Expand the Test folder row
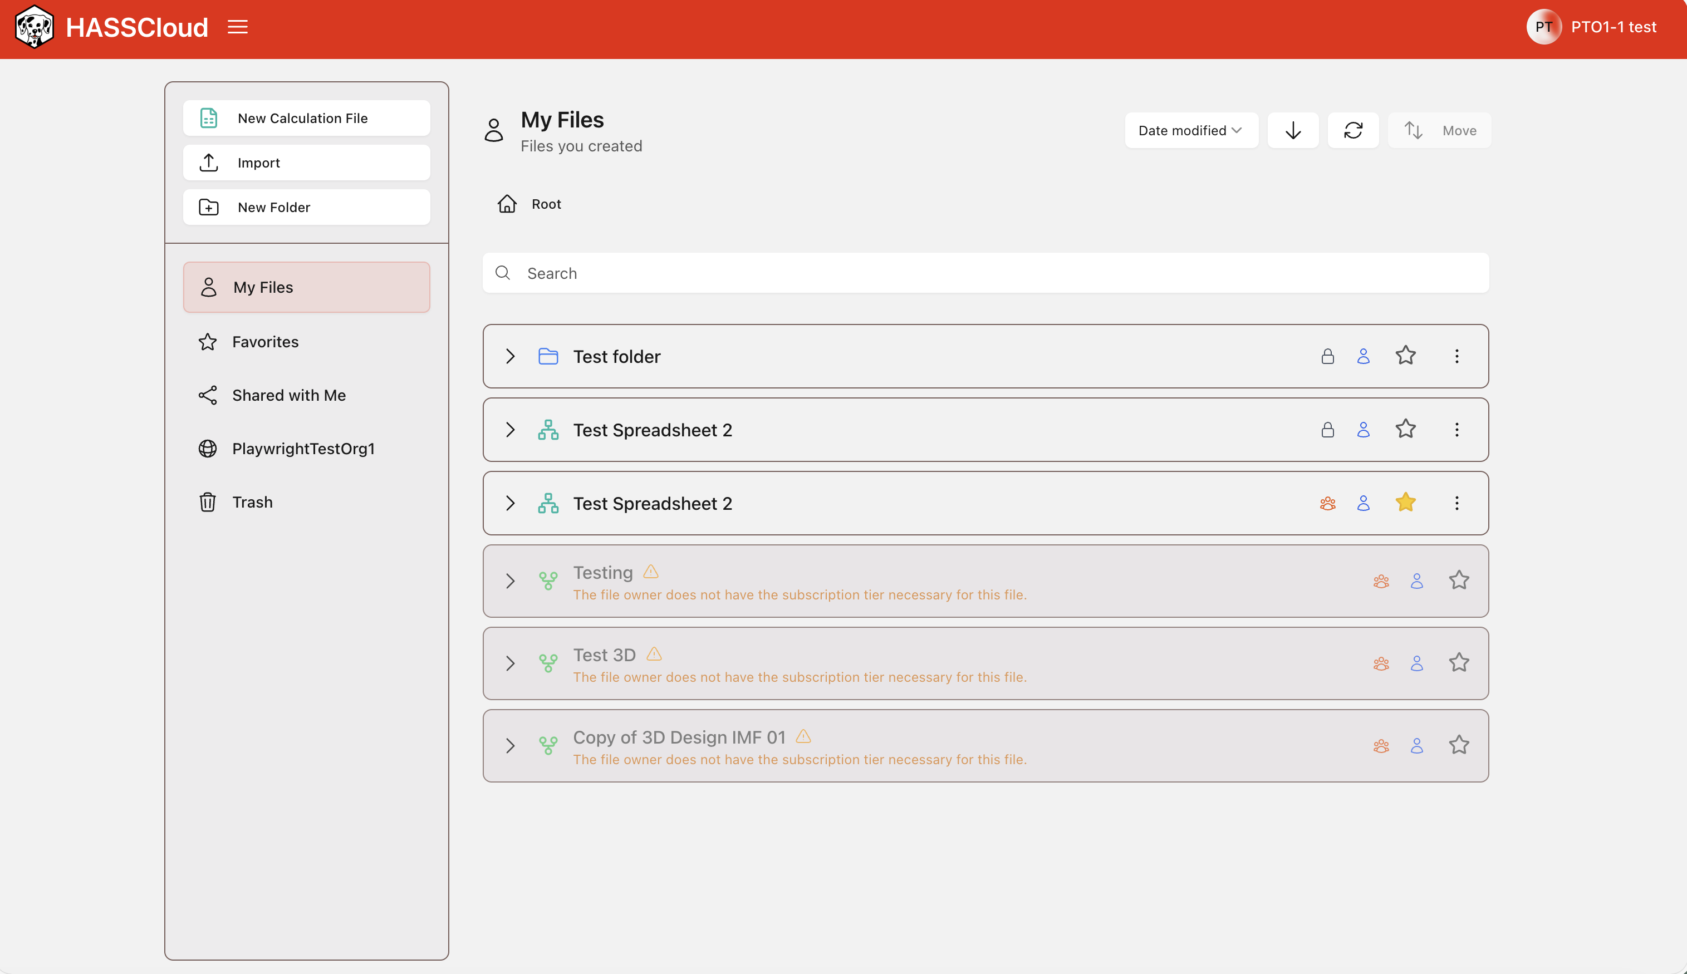The image size is (1687, 974). click(510, 357)
